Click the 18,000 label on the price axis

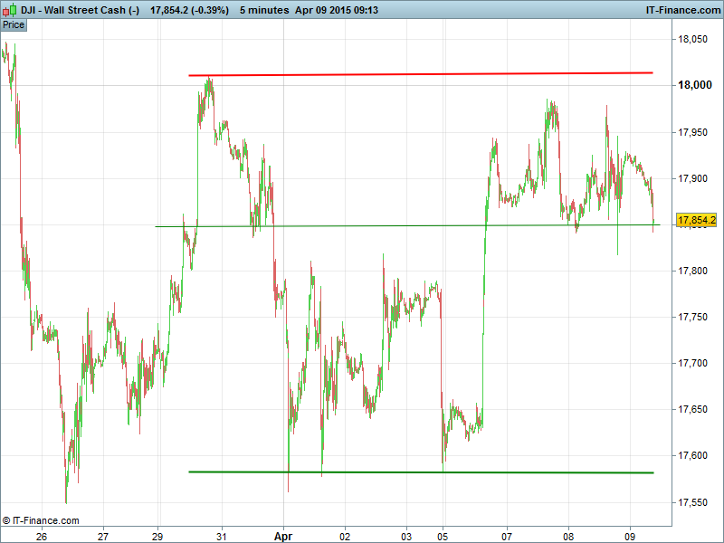click(696, 85)
